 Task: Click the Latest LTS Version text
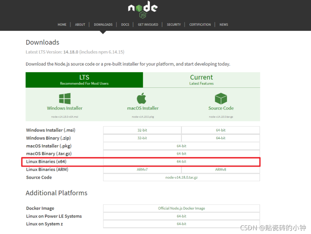(75, 52)
